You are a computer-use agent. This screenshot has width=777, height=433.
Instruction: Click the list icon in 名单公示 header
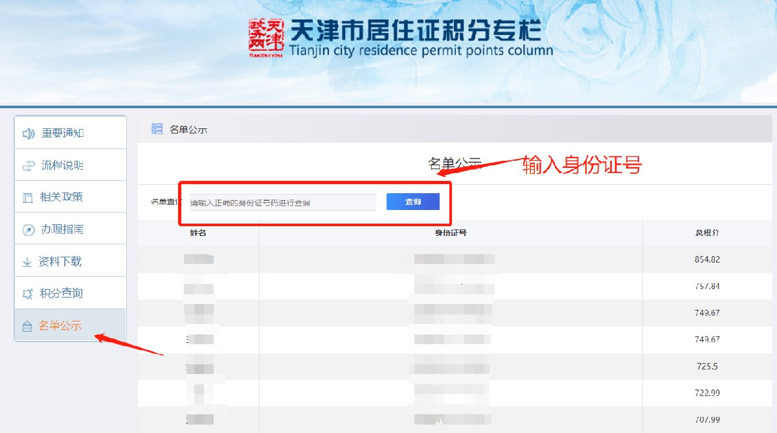pyautogui.click(x=157, y=129)
